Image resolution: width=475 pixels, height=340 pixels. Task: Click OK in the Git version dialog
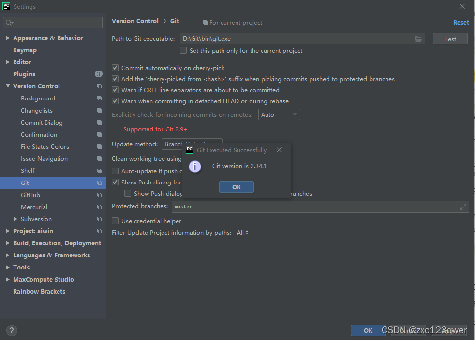click(x=236, y=187)
